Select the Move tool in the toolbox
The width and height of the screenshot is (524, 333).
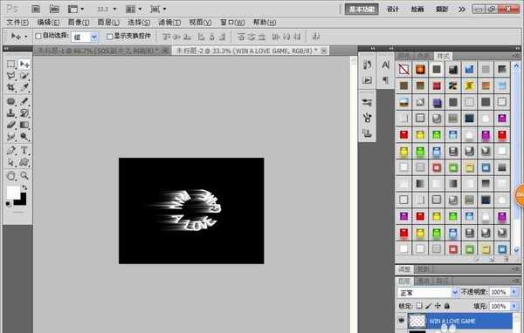click(24, 64)
